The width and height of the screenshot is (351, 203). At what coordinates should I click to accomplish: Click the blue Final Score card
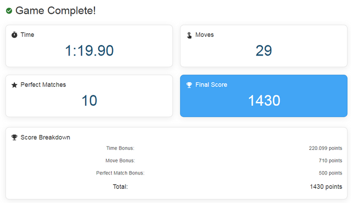click(264, 96)
